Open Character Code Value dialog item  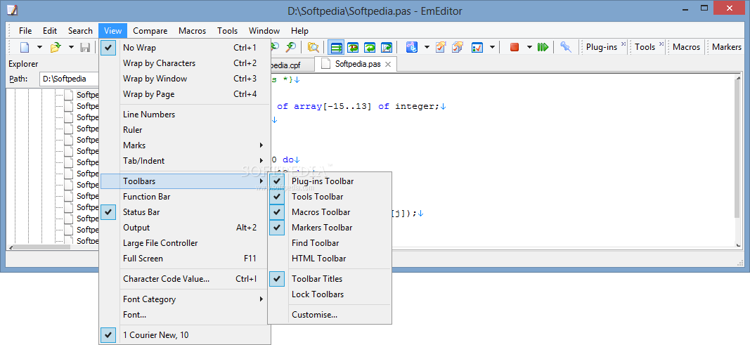pos(185,278)
